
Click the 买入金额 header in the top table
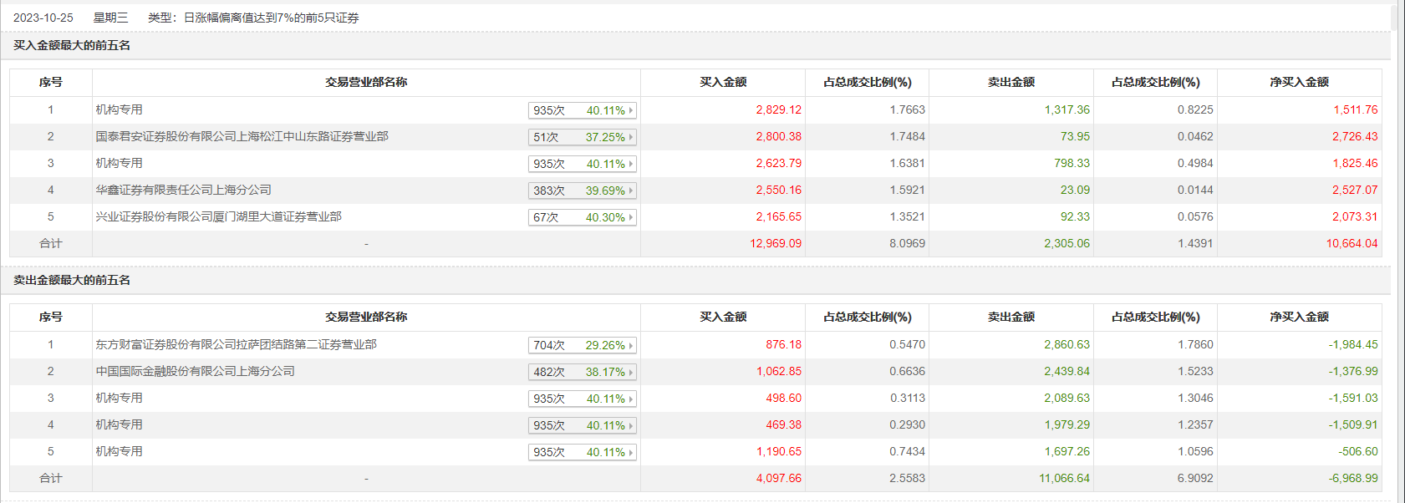pyautogui.click(x=723, y=82)
